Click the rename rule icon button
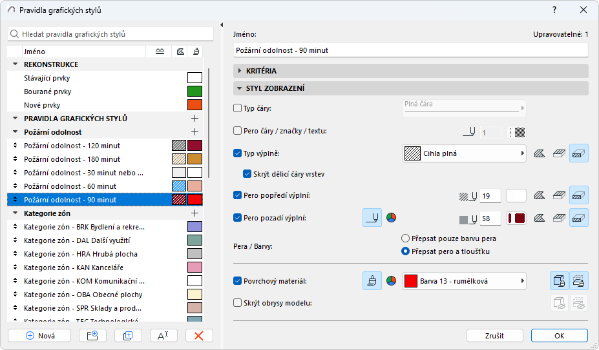 163,336
